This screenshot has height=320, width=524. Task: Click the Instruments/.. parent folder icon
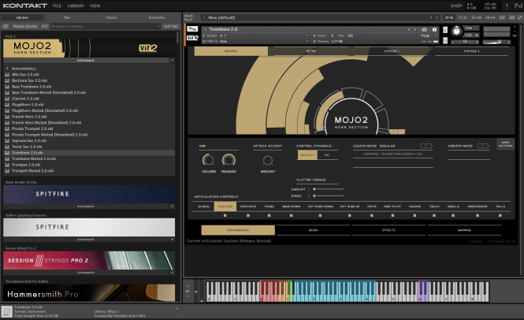click(7, 69)
